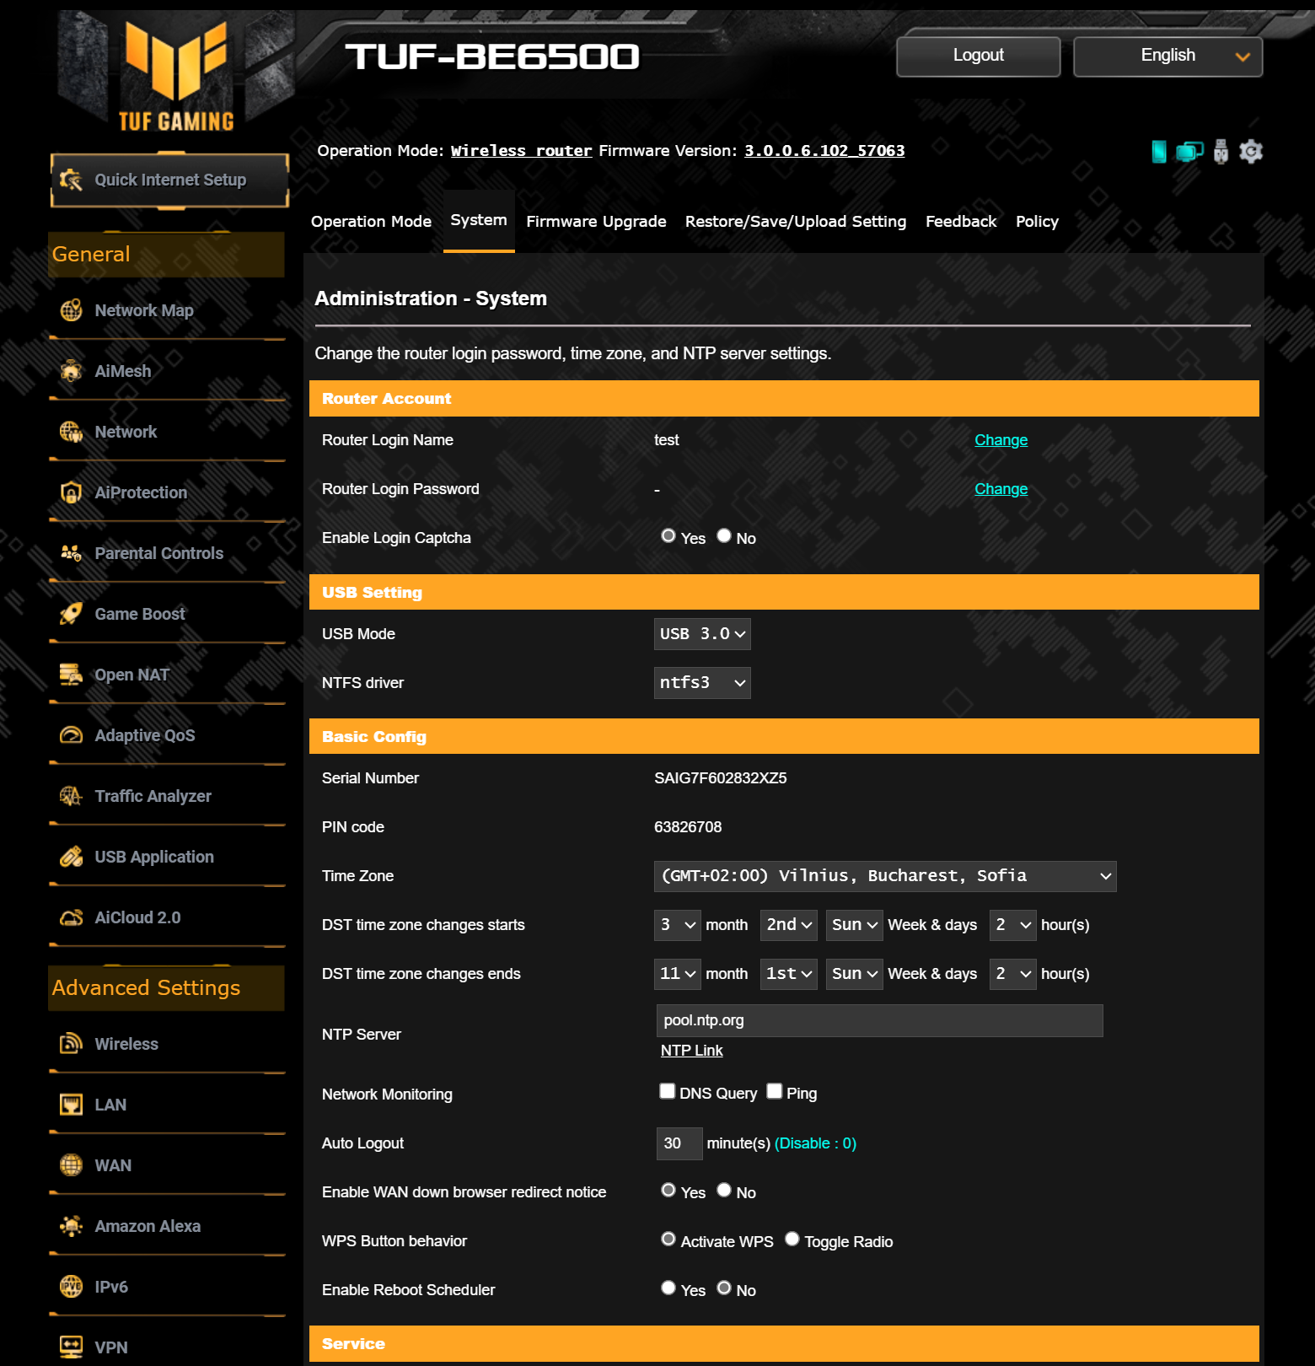Open Amazon Alexa via its sidebar icon

click(x=71, y=1226)
